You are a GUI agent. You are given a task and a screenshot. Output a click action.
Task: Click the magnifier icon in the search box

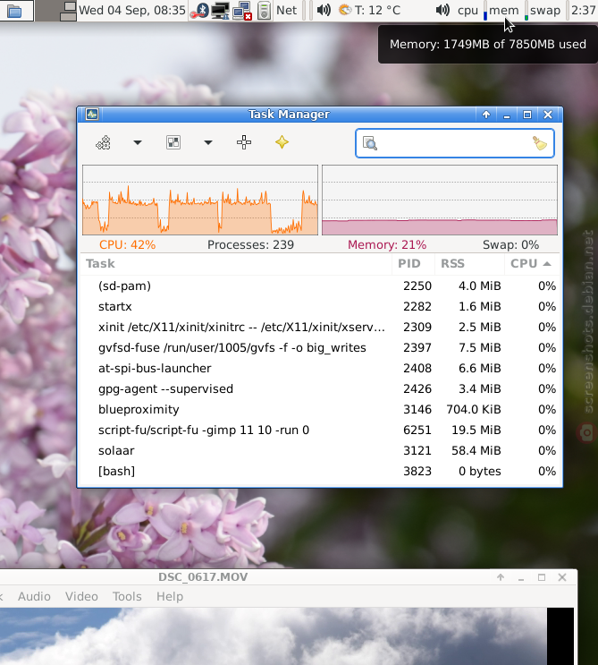coord(370,143)
